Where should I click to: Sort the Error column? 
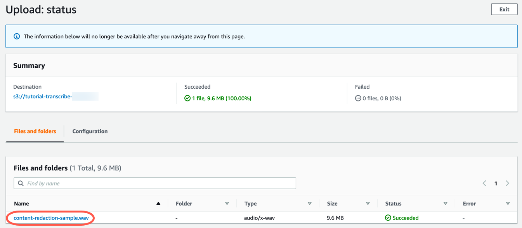[x=508, y=203]
